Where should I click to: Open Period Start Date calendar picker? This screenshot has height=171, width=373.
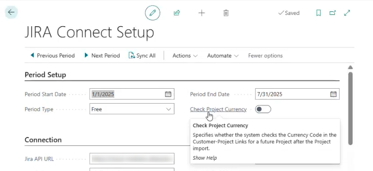[168, 94]
